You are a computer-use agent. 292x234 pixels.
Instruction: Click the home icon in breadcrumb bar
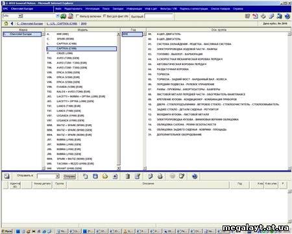(6, 23)
